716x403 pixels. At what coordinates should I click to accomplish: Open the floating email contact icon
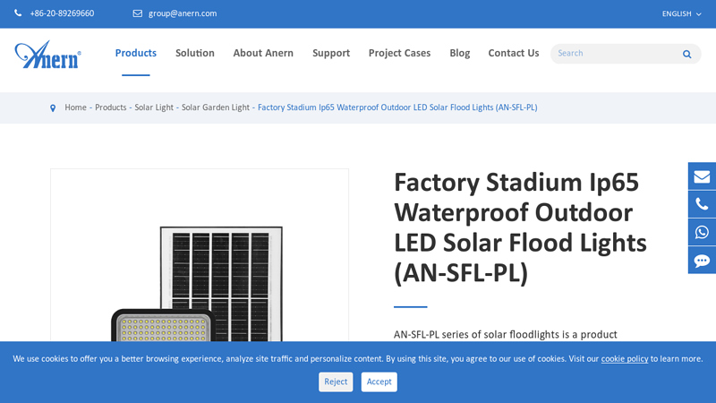coord(702,176)
